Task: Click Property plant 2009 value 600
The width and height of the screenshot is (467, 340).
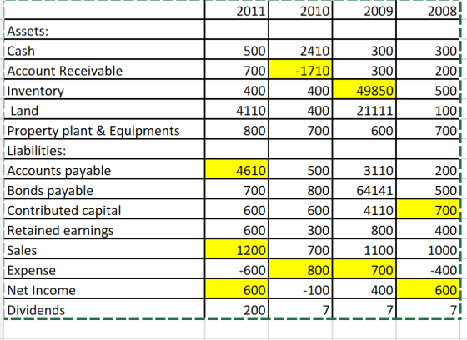Action: (x=364, y=129)
